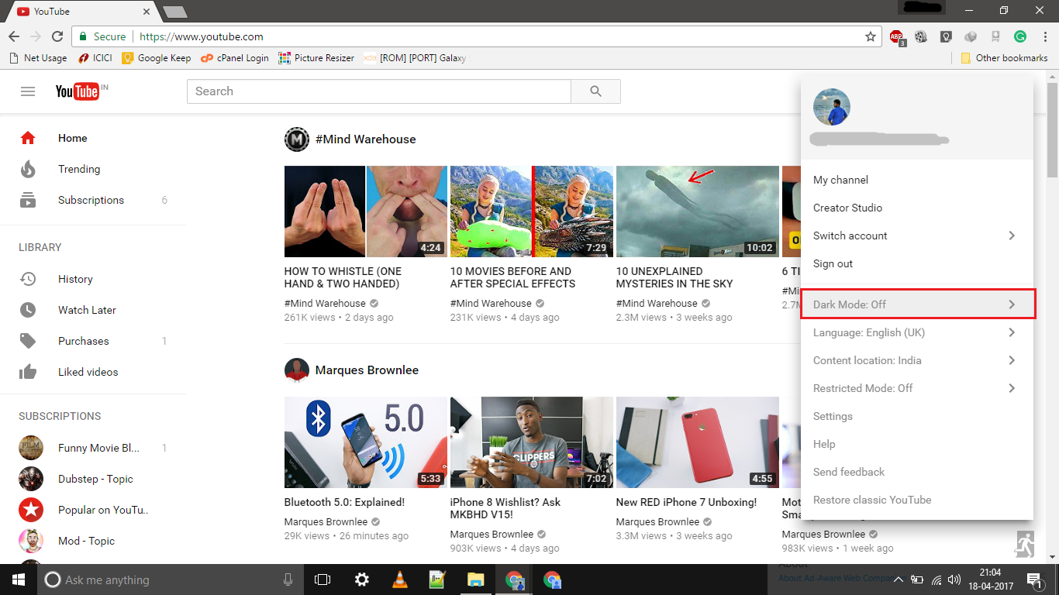Viewport: 1059px width, 595px height.
Task: Open the Picture Resizer bookmark
Action: [x=316, y=58]
